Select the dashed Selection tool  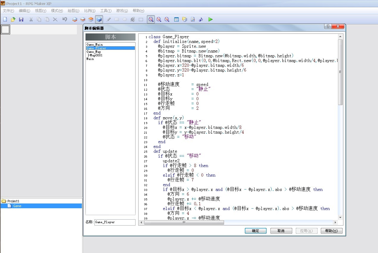coord(141,19)
